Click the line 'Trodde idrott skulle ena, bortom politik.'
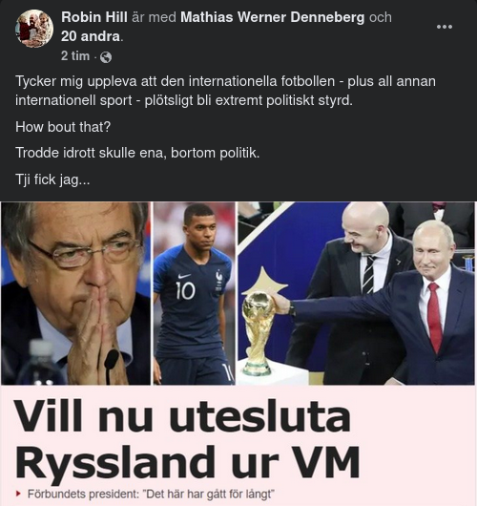This screenshot has height=506, width=477. (137, 153)
